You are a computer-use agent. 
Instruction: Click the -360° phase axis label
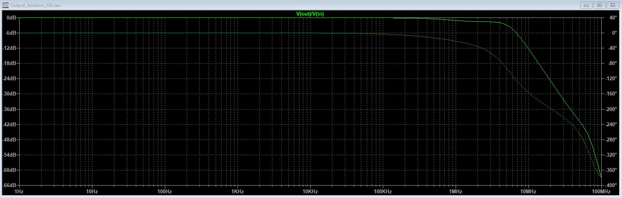pos(611,170)
